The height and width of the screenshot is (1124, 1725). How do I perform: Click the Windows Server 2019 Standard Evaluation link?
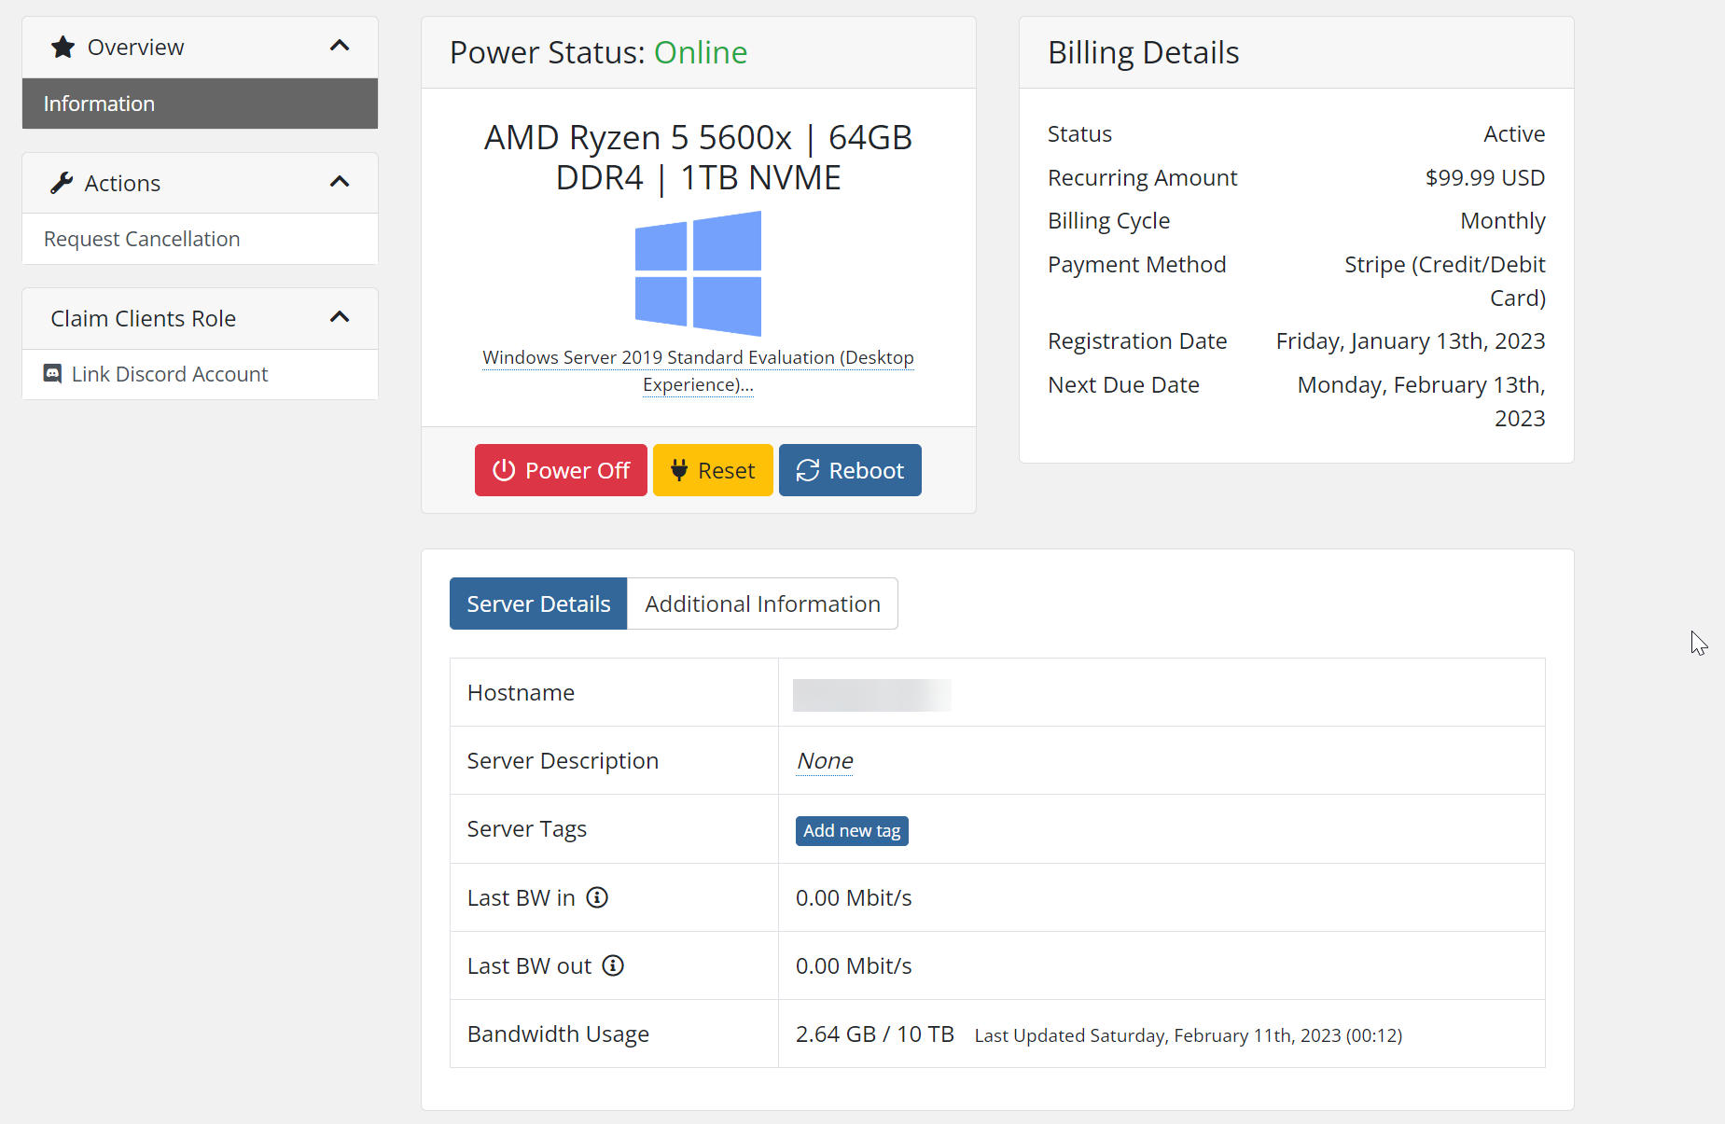[698, 370]
